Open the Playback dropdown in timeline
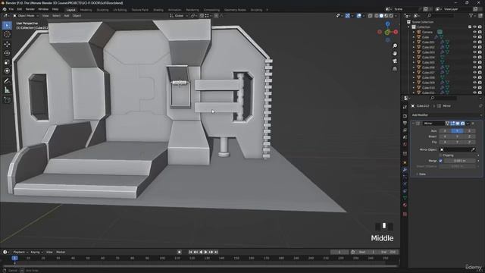485x273 pixels. (x=20, y=253)
